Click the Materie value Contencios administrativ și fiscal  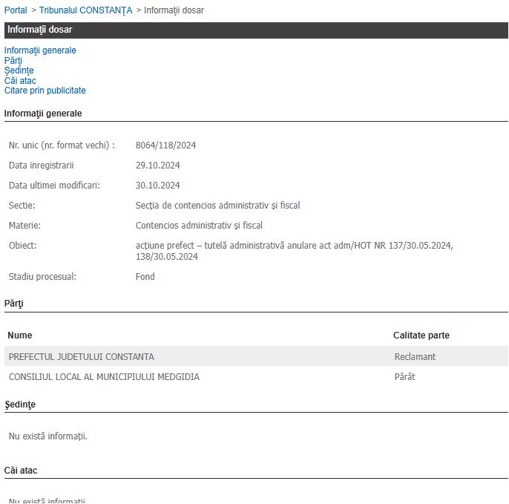click(199, 226)
